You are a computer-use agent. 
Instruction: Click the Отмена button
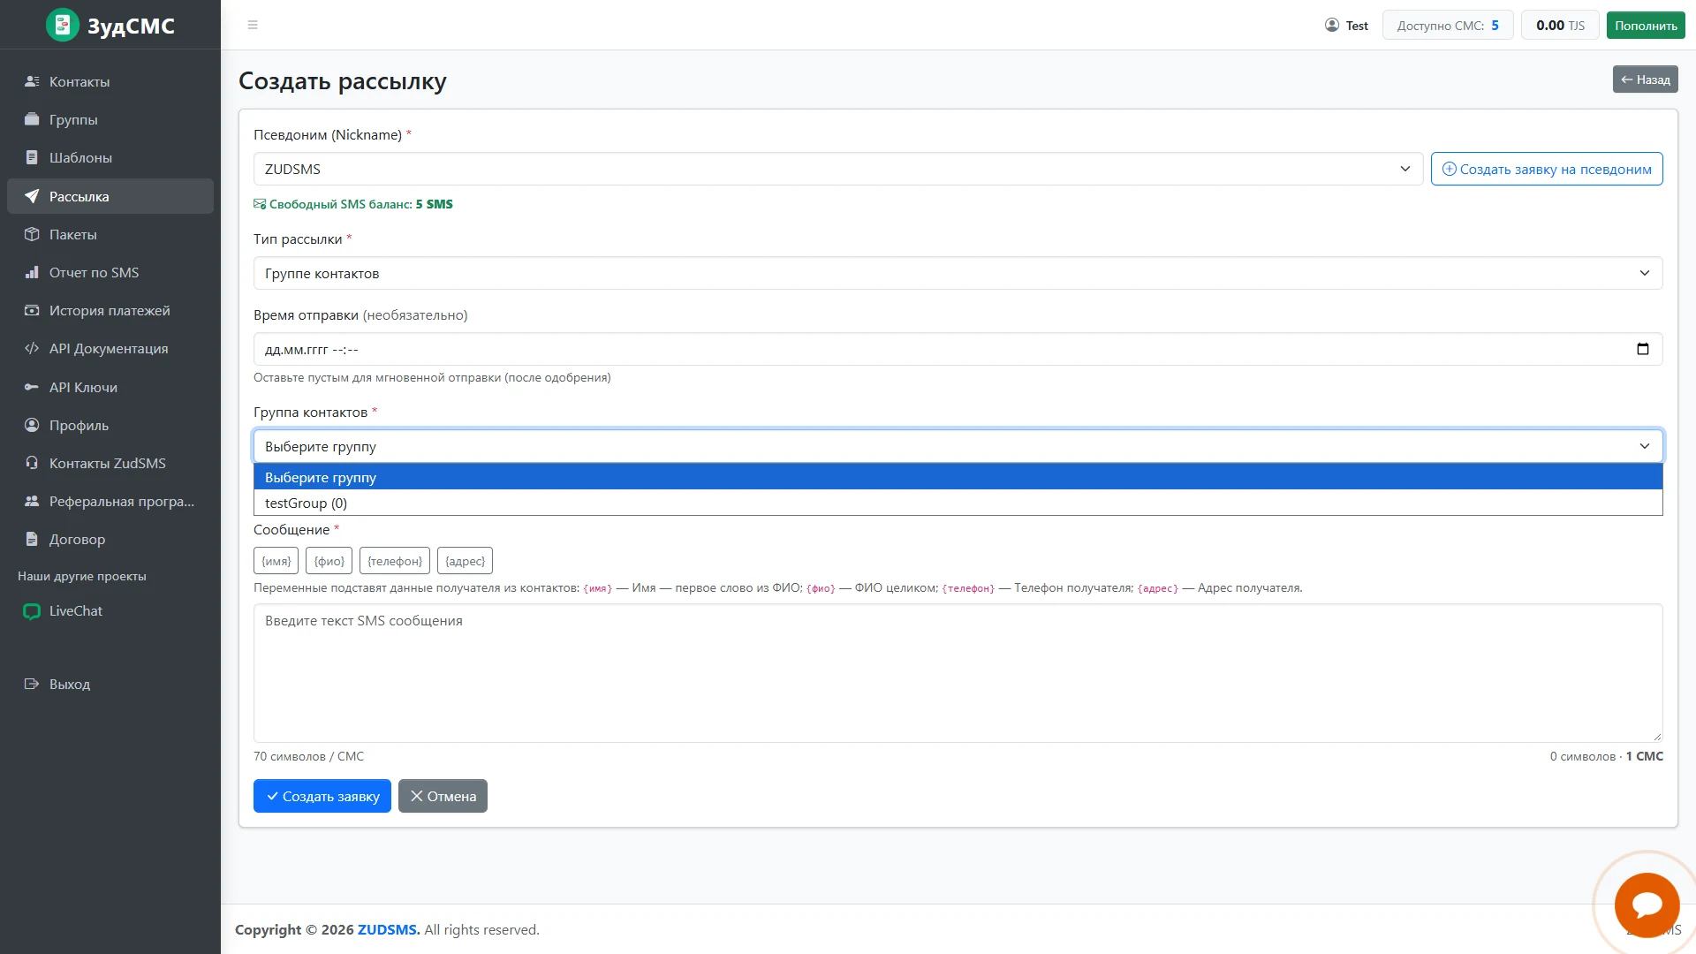click(x=443, y=796)
